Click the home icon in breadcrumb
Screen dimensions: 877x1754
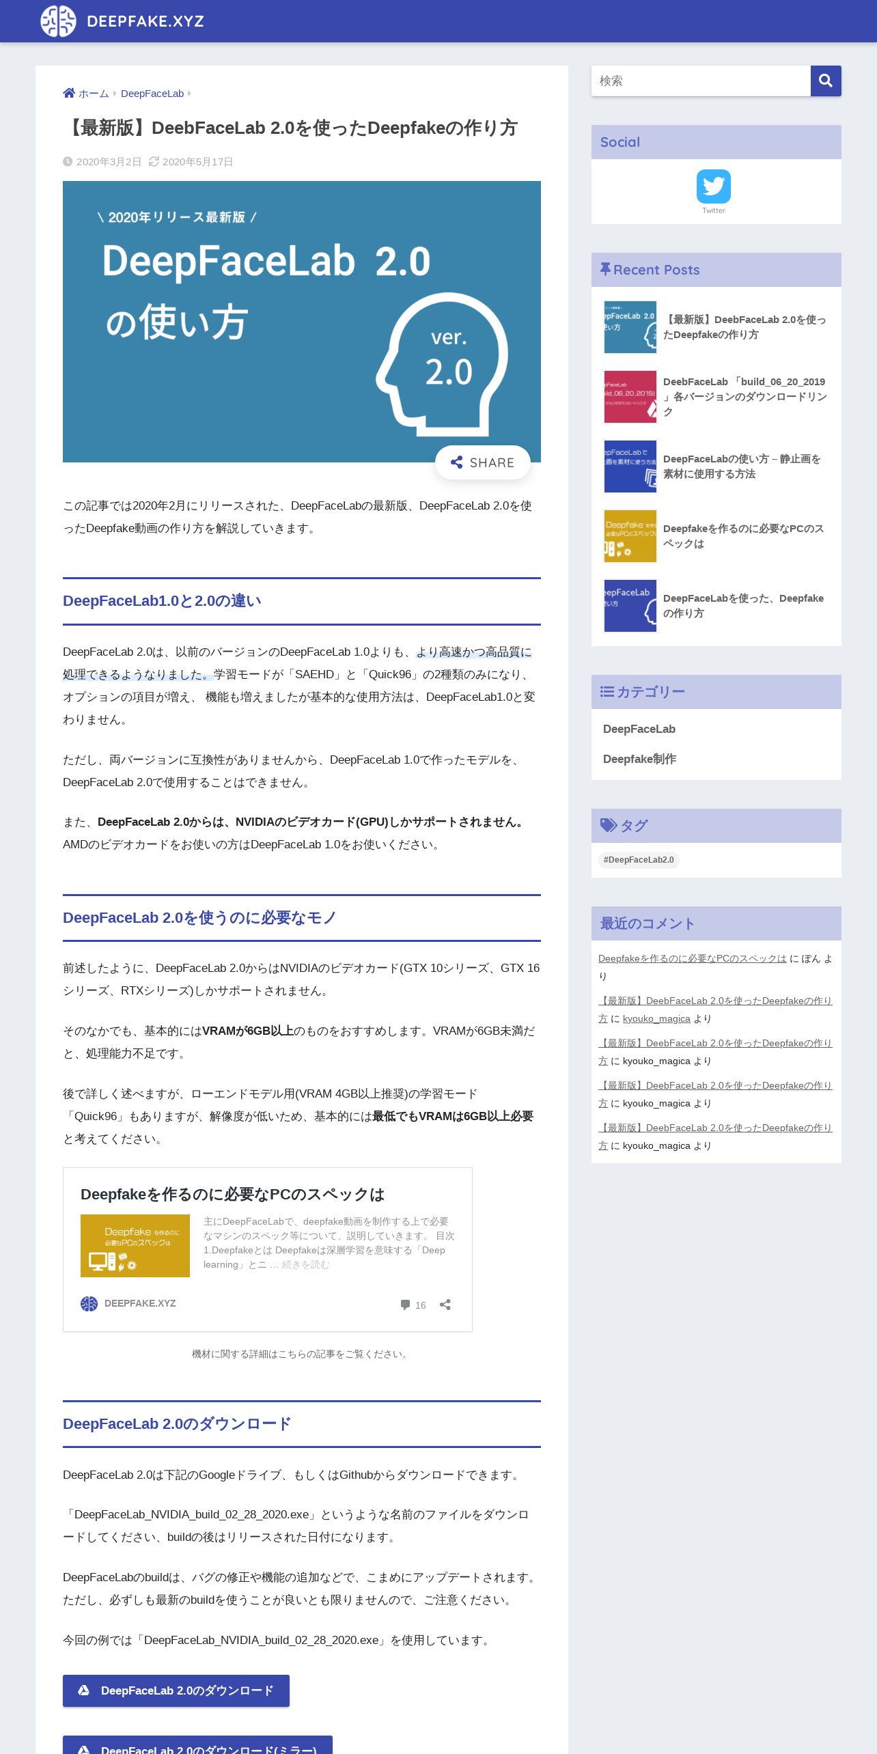tap(69, 93)
